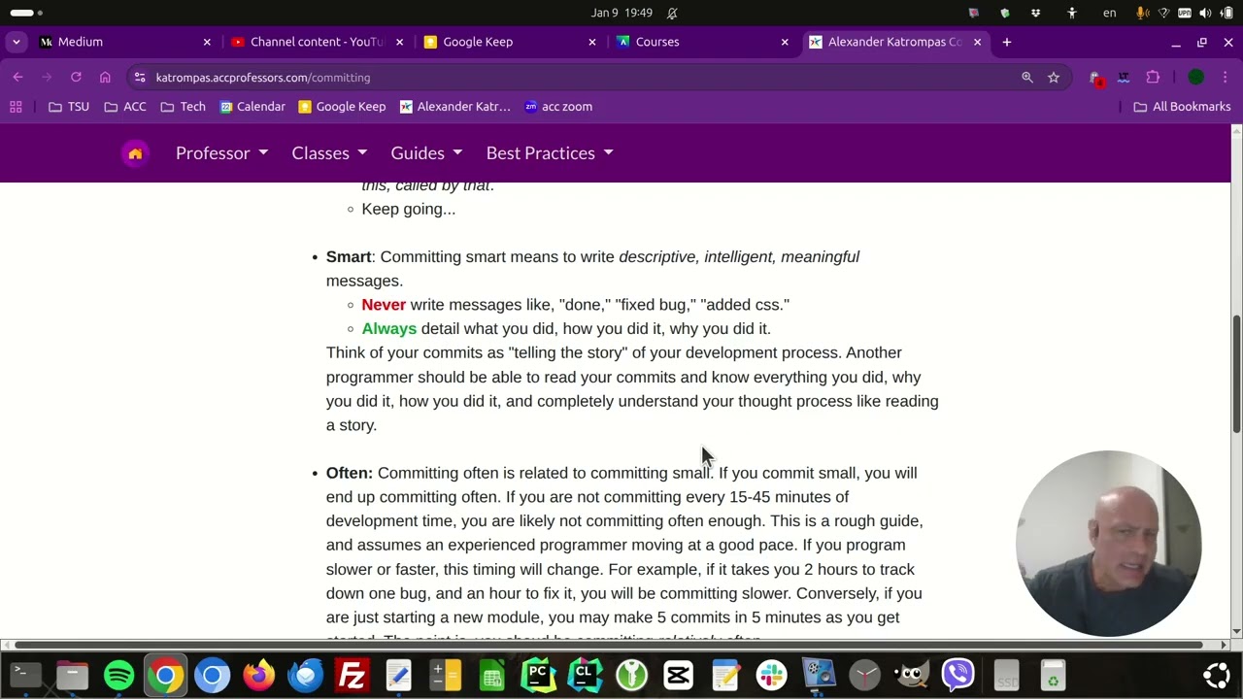Expand the Professor dropdown menu
Image resolution: width=1243 pixels, height=699 pixels.
(221, 153)
